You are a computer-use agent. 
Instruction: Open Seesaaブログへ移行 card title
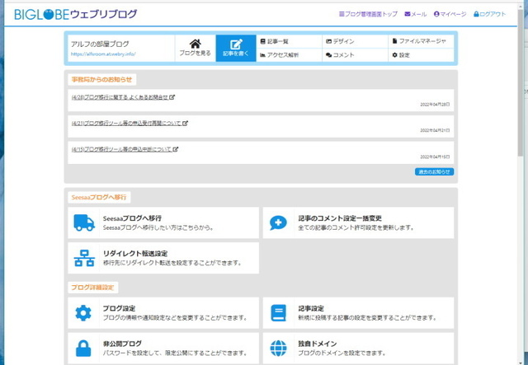[x=132, y=218]
